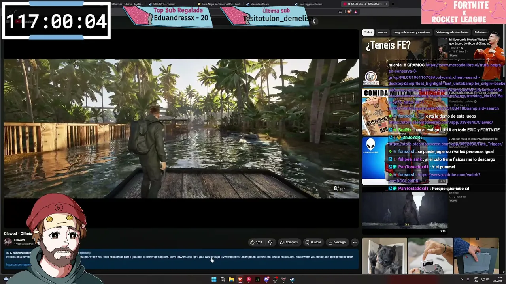Open the three-dot more actions menu
The height and width of the screenshot is (284, 506).
click(x=355, y=242)
